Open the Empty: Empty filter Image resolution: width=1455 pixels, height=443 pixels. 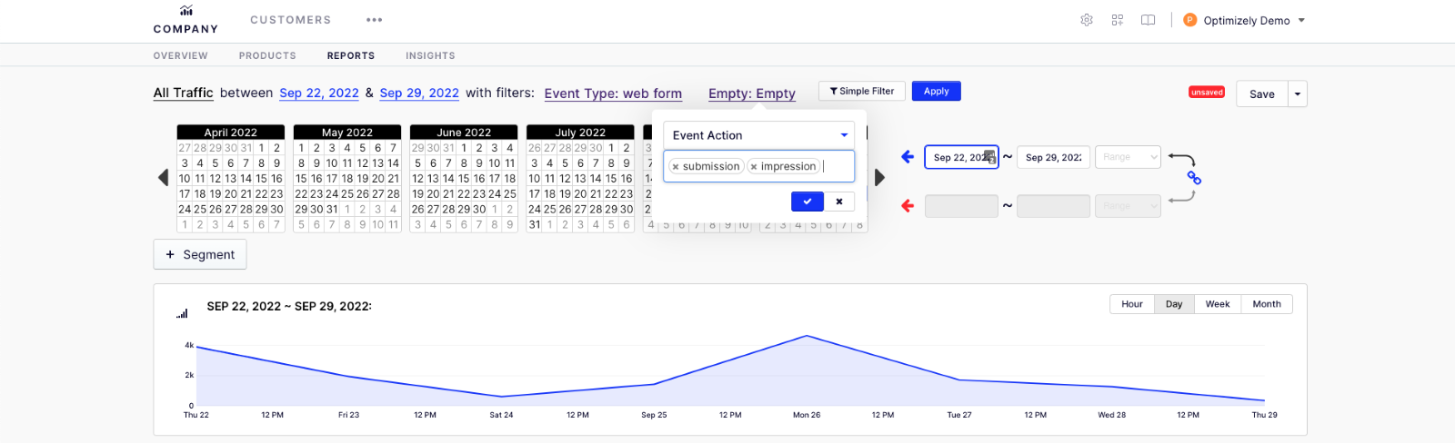coord(752,94)
